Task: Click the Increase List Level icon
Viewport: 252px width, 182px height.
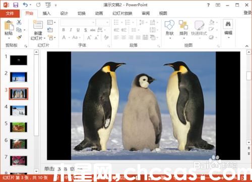Action: pos(124,30)
